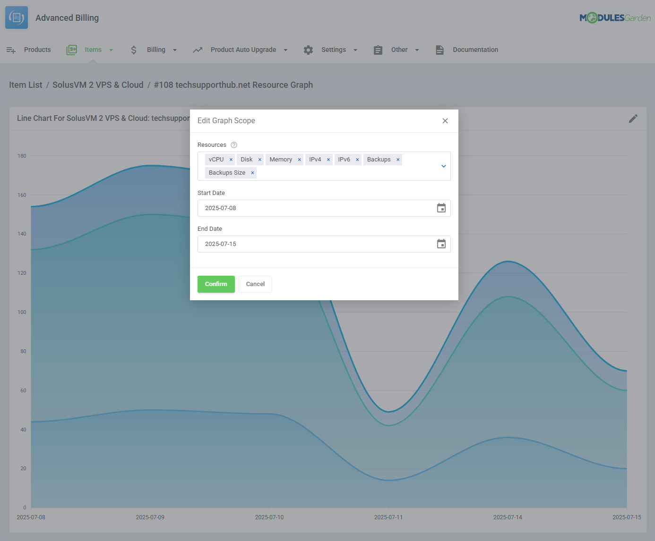Screen dimensions: 655x541
Task: Open the Start Date calendar picker icon
Action: (441, 208)
